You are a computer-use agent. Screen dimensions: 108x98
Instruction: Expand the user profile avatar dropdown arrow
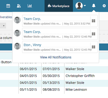click(85, 6)
